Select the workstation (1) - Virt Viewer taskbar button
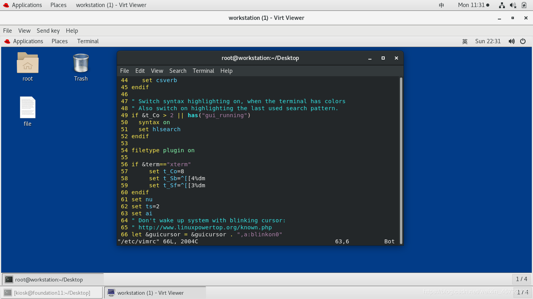The image size is (533, 299). [x=155, y=292]
